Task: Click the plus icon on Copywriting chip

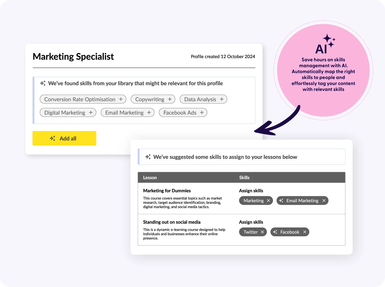Action: (170, 99)
